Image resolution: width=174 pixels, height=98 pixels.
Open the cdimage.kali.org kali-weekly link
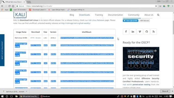coord(76,23)
